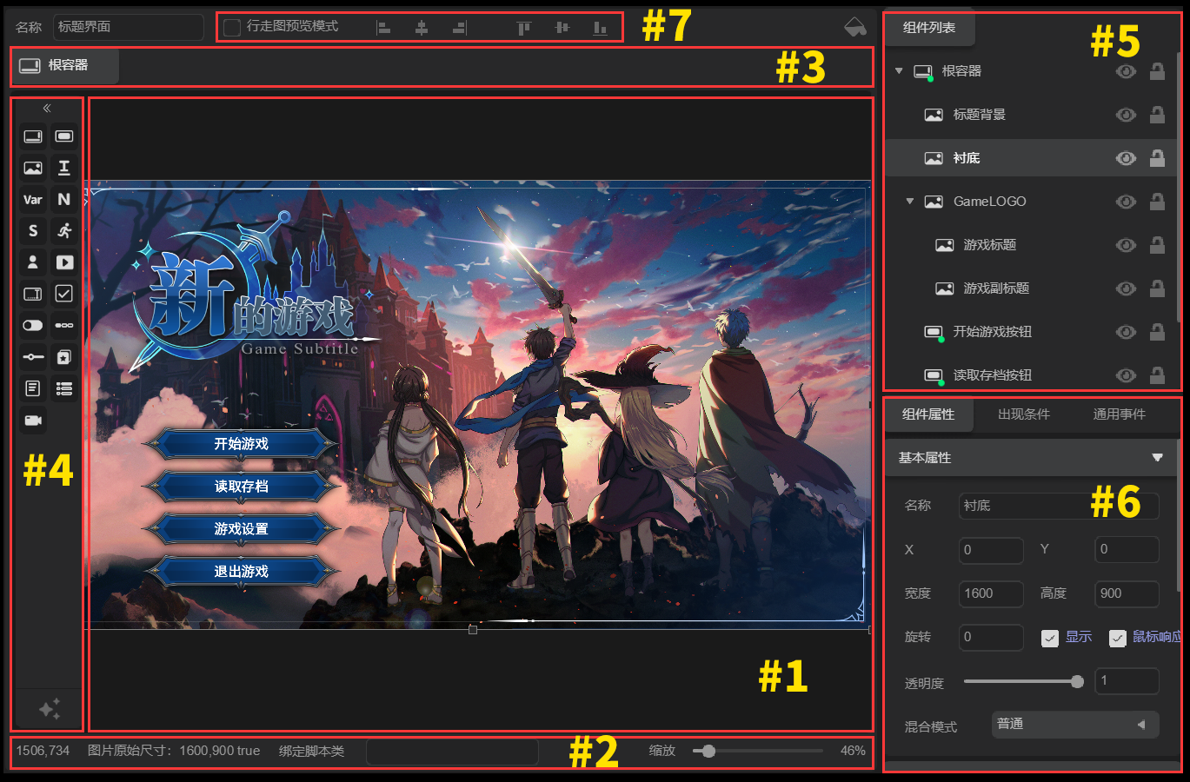Select the camera component tool
Screen dimensions: 1190x782
click(33, 420)
